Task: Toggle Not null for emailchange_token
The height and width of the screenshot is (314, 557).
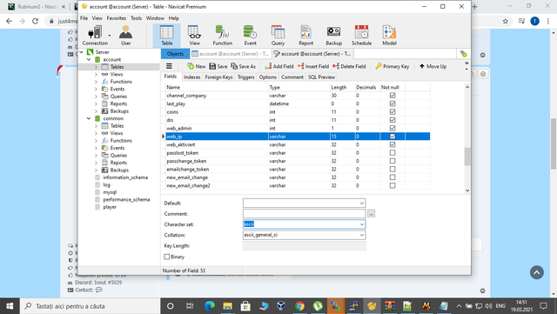Action: tap(393, 169)
